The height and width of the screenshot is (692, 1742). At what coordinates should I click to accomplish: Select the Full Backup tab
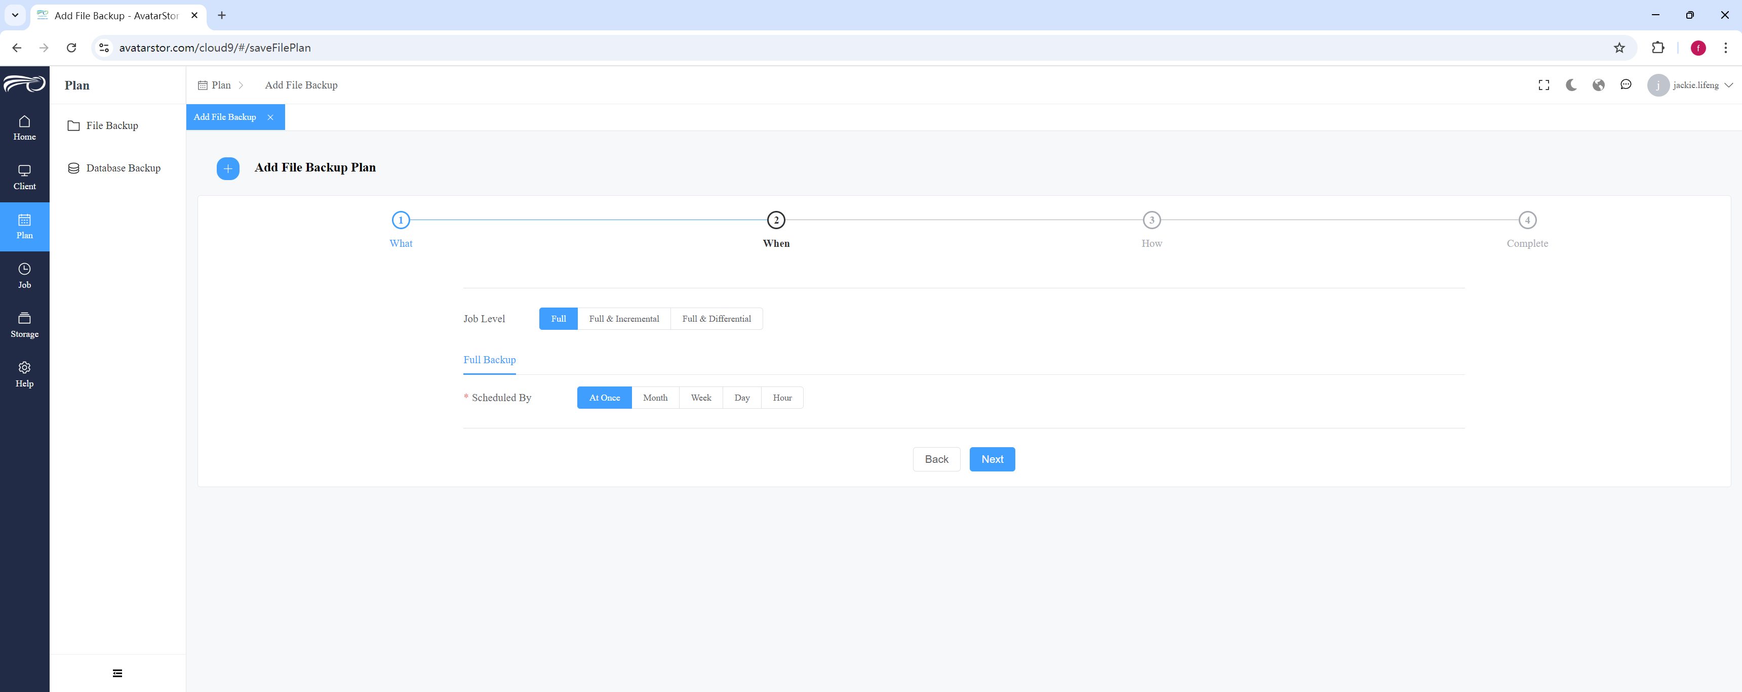click(x=489, y=360)
